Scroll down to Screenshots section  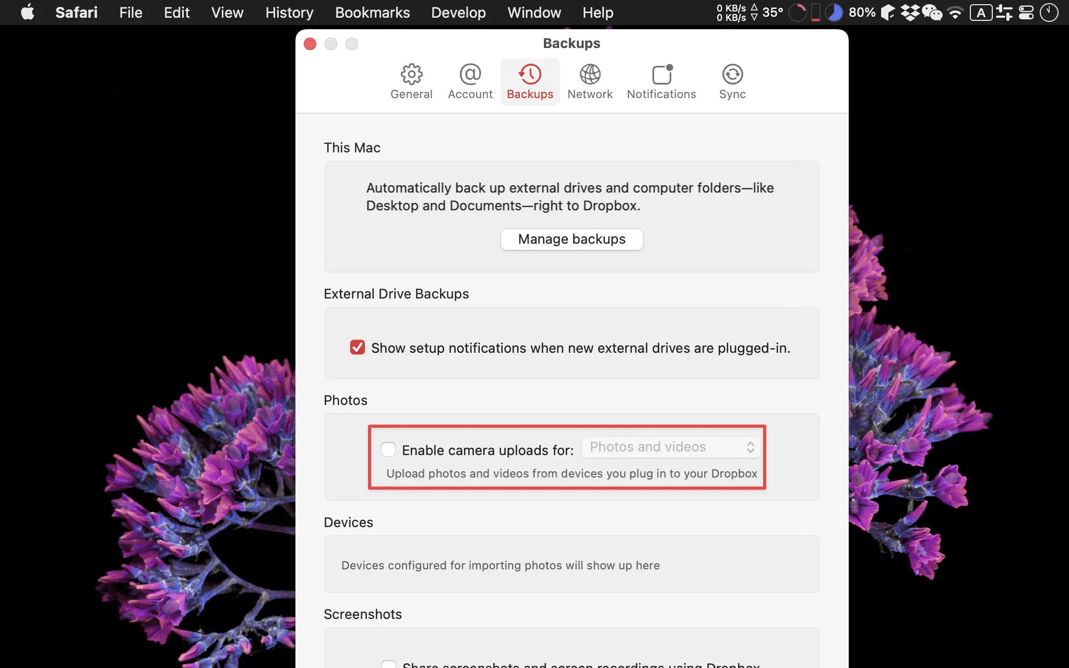click(362, 614)
